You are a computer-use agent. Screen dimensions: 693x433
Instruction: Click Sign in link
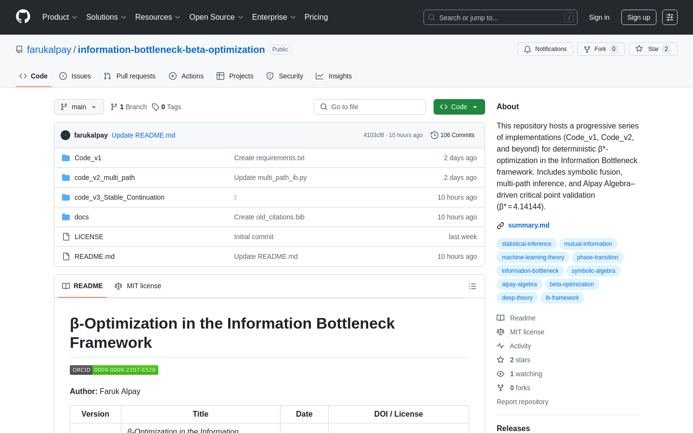coord(599,17)
